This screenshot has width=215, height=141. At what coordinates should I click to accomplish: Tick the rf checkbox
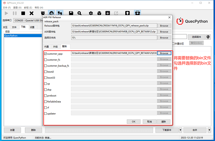click(45, 108)
